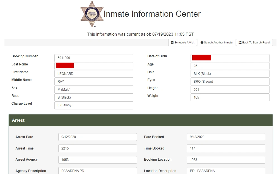The height and width of the screenshot is (174, 279).
Task: Go Back To Search Result
Action: point(254,42)
